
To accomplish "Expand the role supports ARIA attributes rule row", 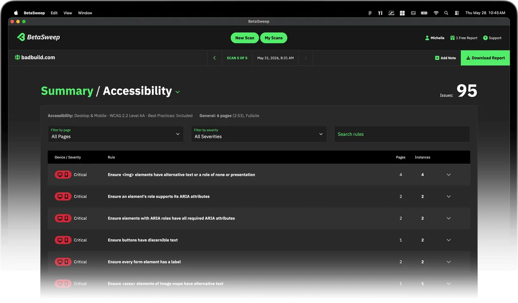I will coord(449,196).
